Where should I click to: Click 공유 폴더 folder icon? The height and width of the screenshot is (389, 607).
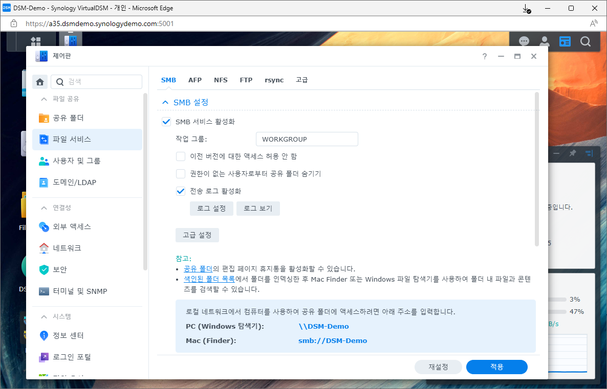44,118
